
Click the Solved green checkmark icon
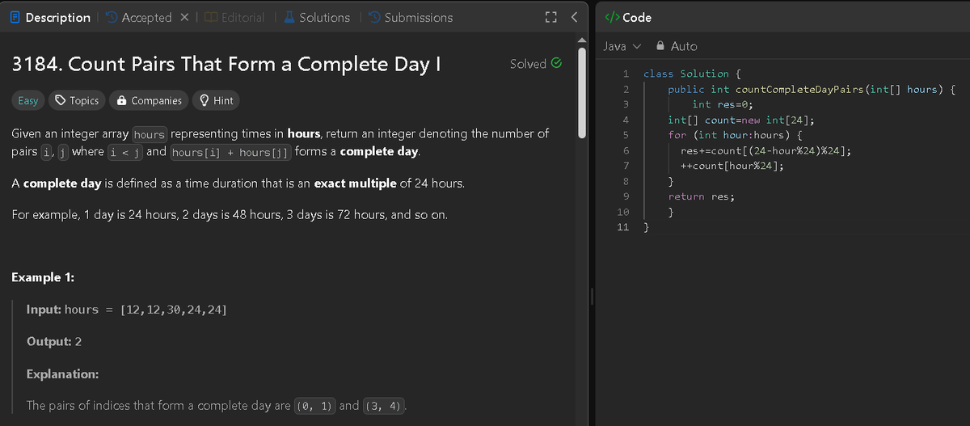coord(555,63)
